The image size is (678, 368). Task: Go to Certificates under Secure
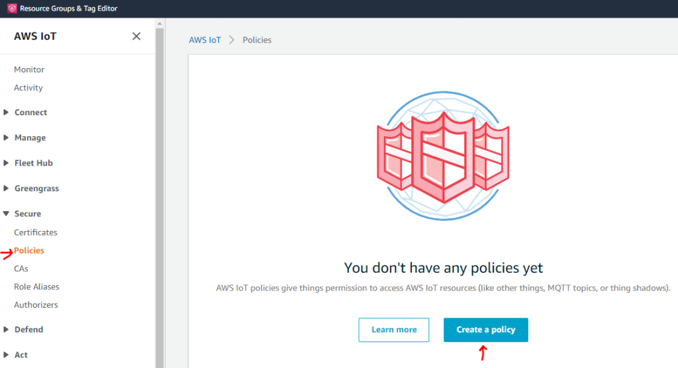(36, 232)
